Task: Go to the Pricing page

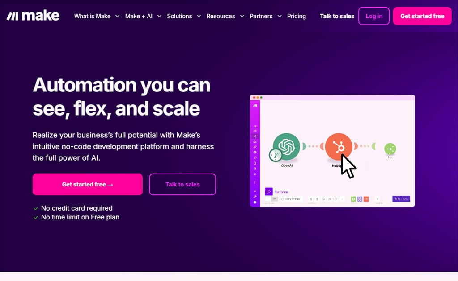Action: coord(297,16)
